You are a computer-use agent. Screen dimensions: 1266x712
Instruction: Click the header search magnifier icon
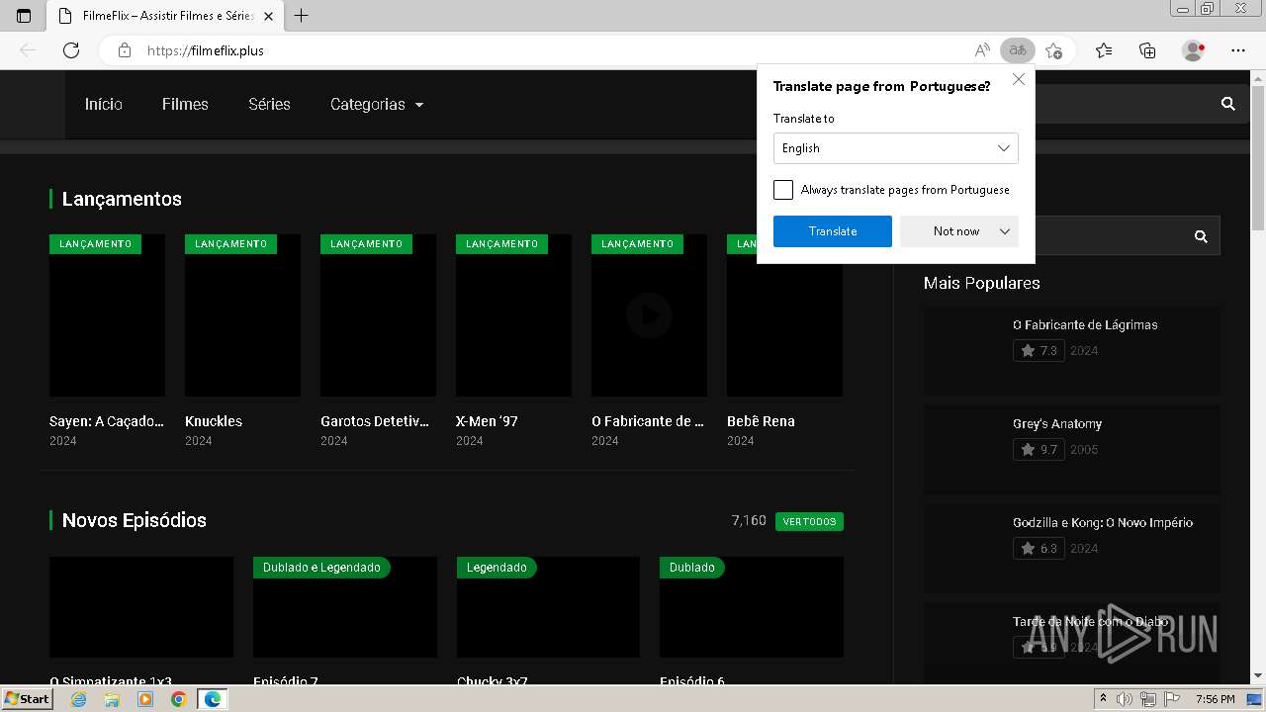point(1228,104)
